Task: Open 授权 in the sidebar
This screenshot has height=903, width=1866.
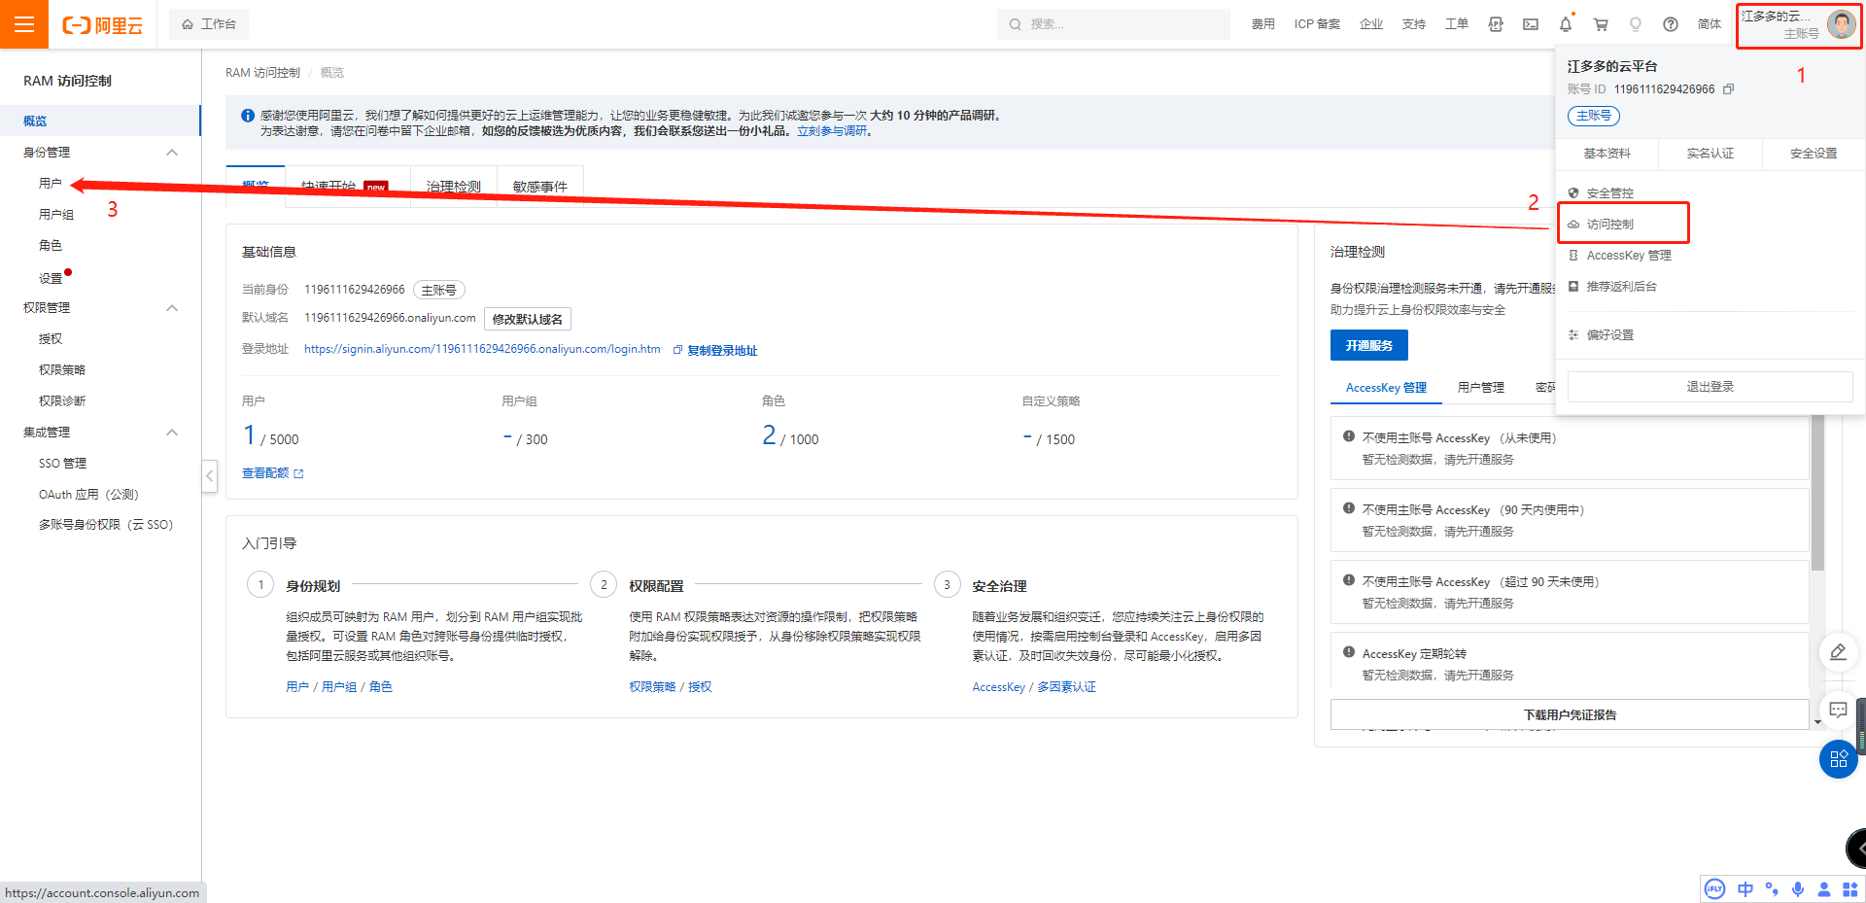Action: click(x=51, y=339)
